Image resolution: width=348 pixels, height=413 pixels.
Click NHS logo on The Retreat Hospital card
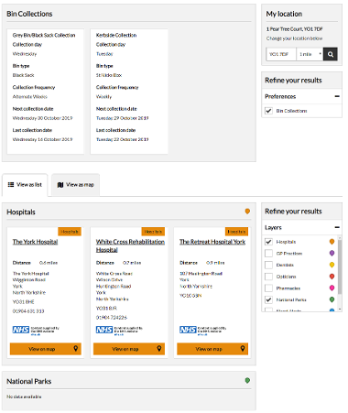(188, 330)
